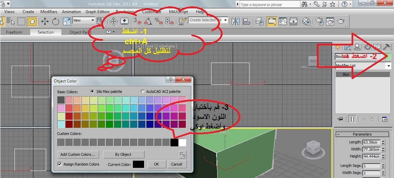The image size is (394, 178).
Task: Open the View reference coordinate dropdown
Action: [84, 20]
